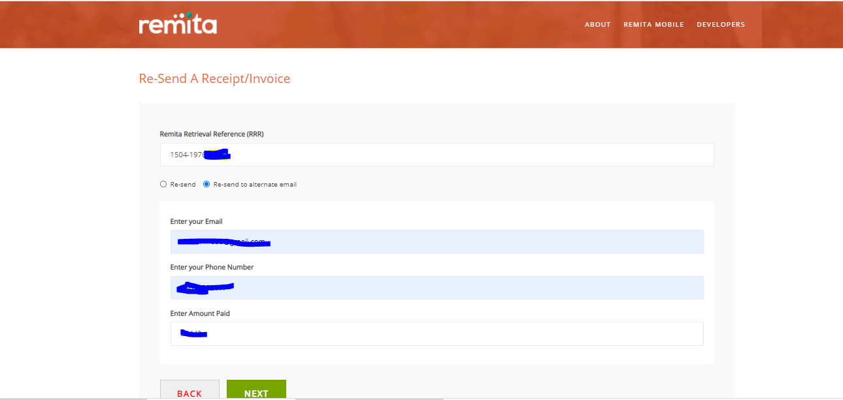Select the Re-send radio option
This screenshot has width=843, height=400.
coord(163,185)
